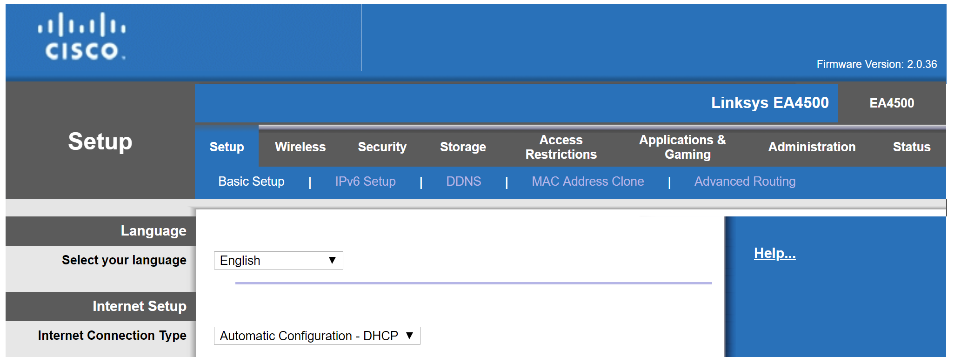Open the Access Restrictions tab

pyautogui.click(x=561, y=147)
